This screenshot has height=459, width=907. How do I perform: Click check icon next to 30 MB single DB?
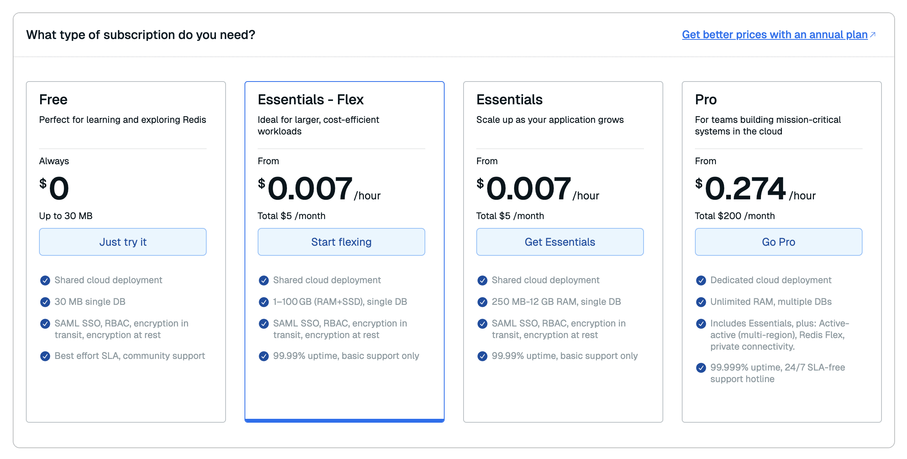(45, 302)
